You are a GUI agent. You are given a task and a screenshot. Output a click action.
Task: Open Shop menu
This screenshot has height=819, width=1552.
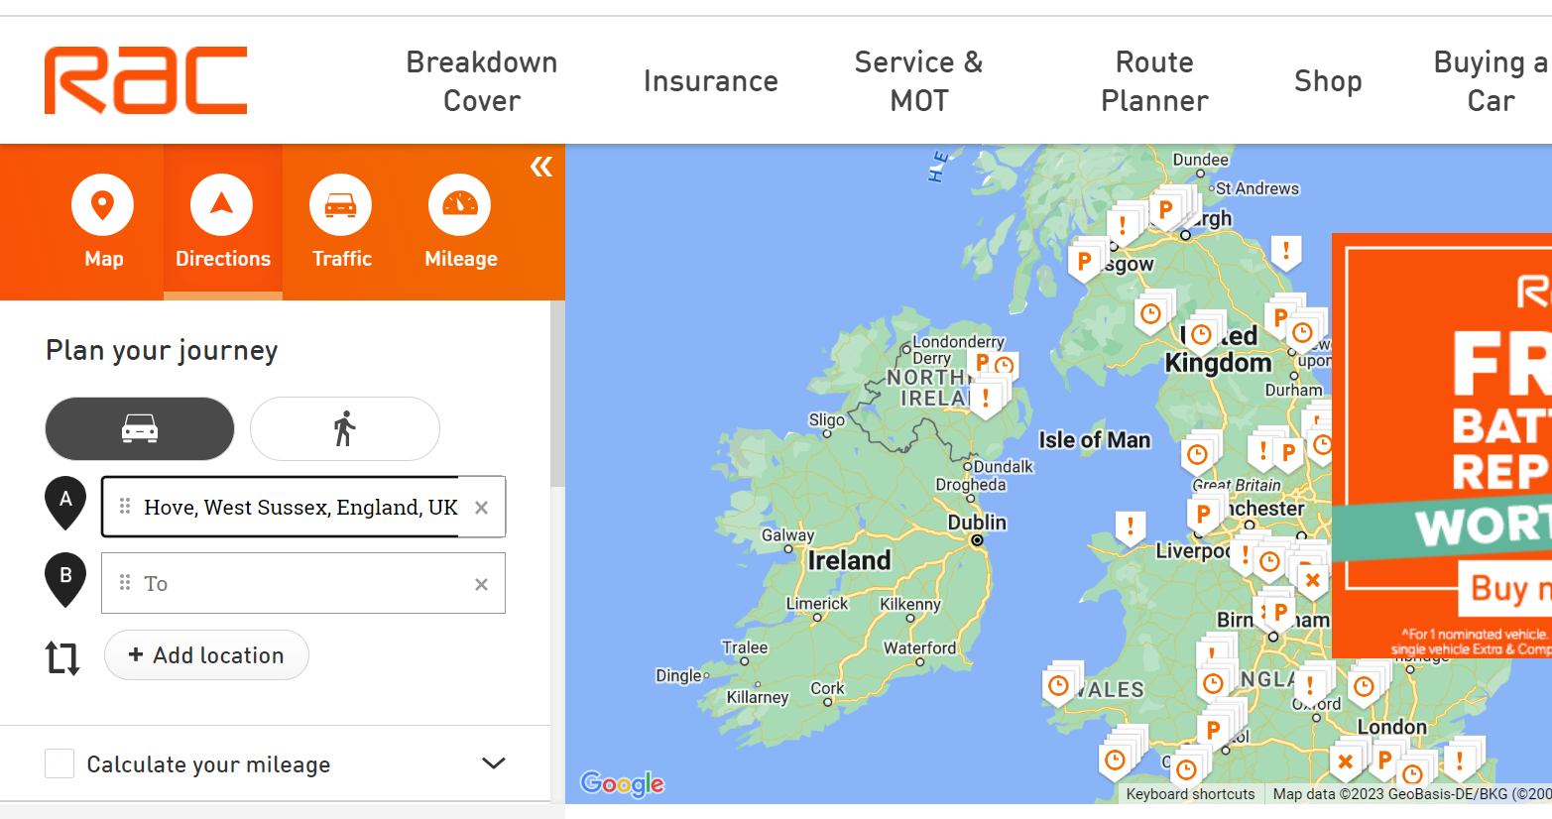[1328, 81]
